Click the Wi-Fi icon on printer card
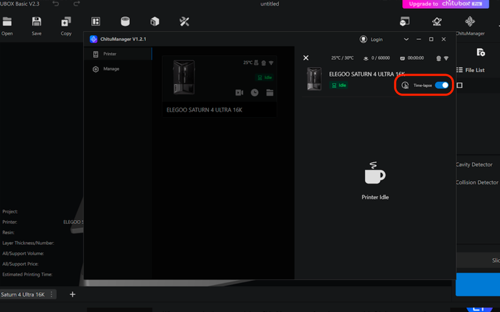 click(271, 63)
